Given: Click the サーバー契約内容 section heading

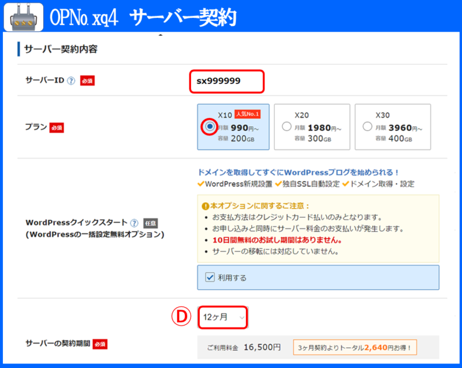Looking at the screenshot, I should tap(61, 49).
